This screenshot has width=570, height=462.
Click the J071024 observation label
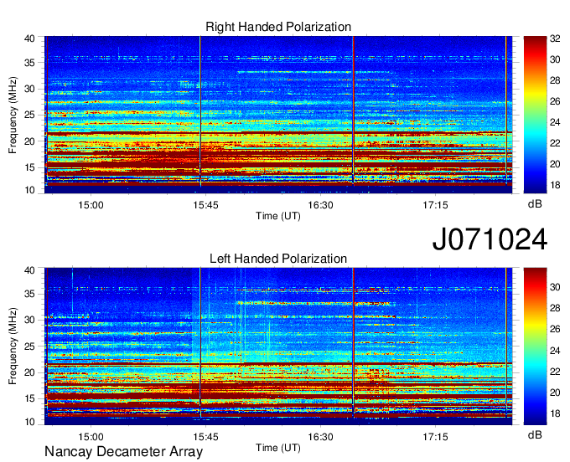pyautogui.click(x=490, y=239)
